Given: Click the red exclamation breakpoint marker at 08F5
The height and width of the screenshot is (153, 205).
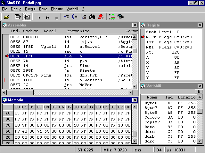Looking at the screenshot, I should click(x=4, y=80).
